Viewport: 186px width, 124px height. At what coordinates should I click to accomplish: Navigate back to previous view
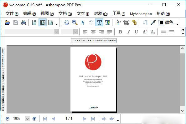coord(104,119)
